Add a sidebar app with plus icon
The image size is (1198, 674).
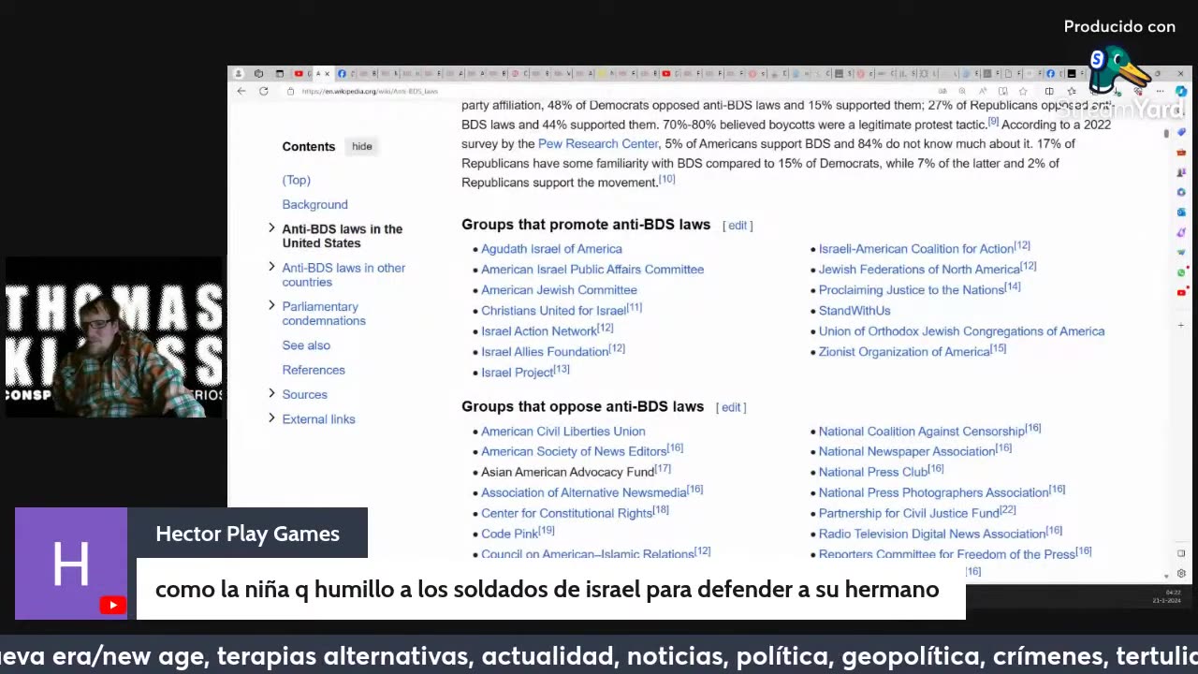pyautogui.click(x=1181, y=325)
